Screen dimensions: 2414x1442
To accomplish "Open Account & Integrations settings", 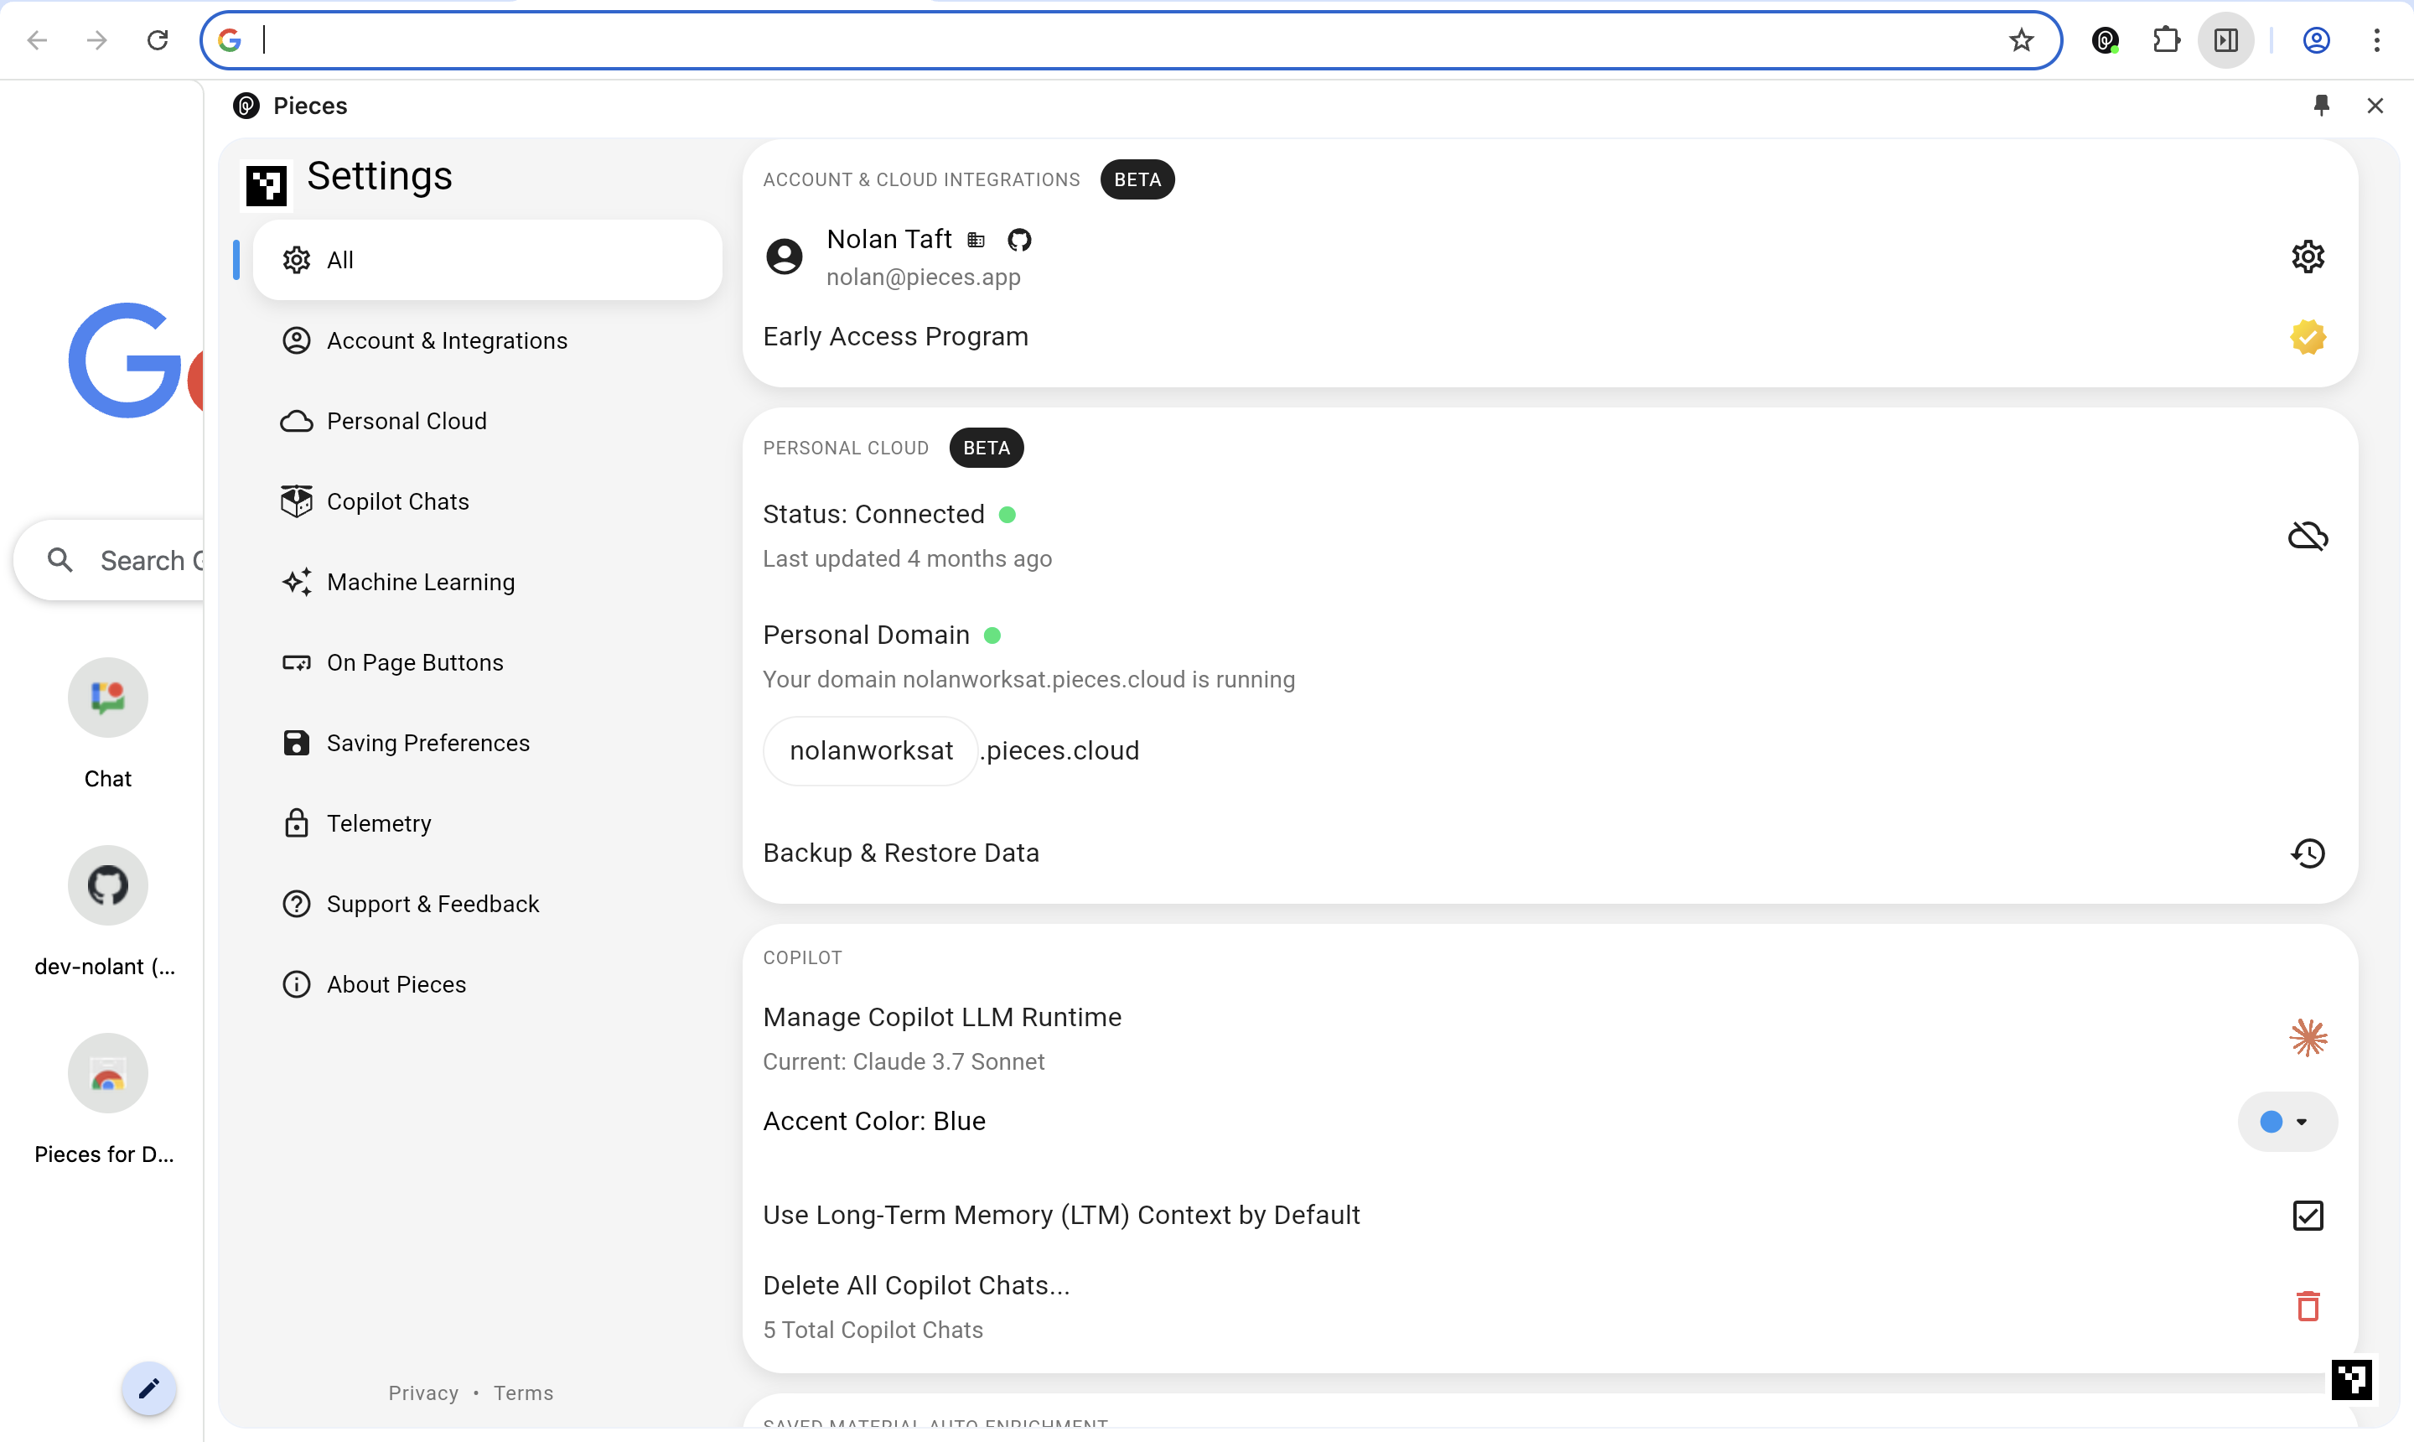I will coord(488,340).
